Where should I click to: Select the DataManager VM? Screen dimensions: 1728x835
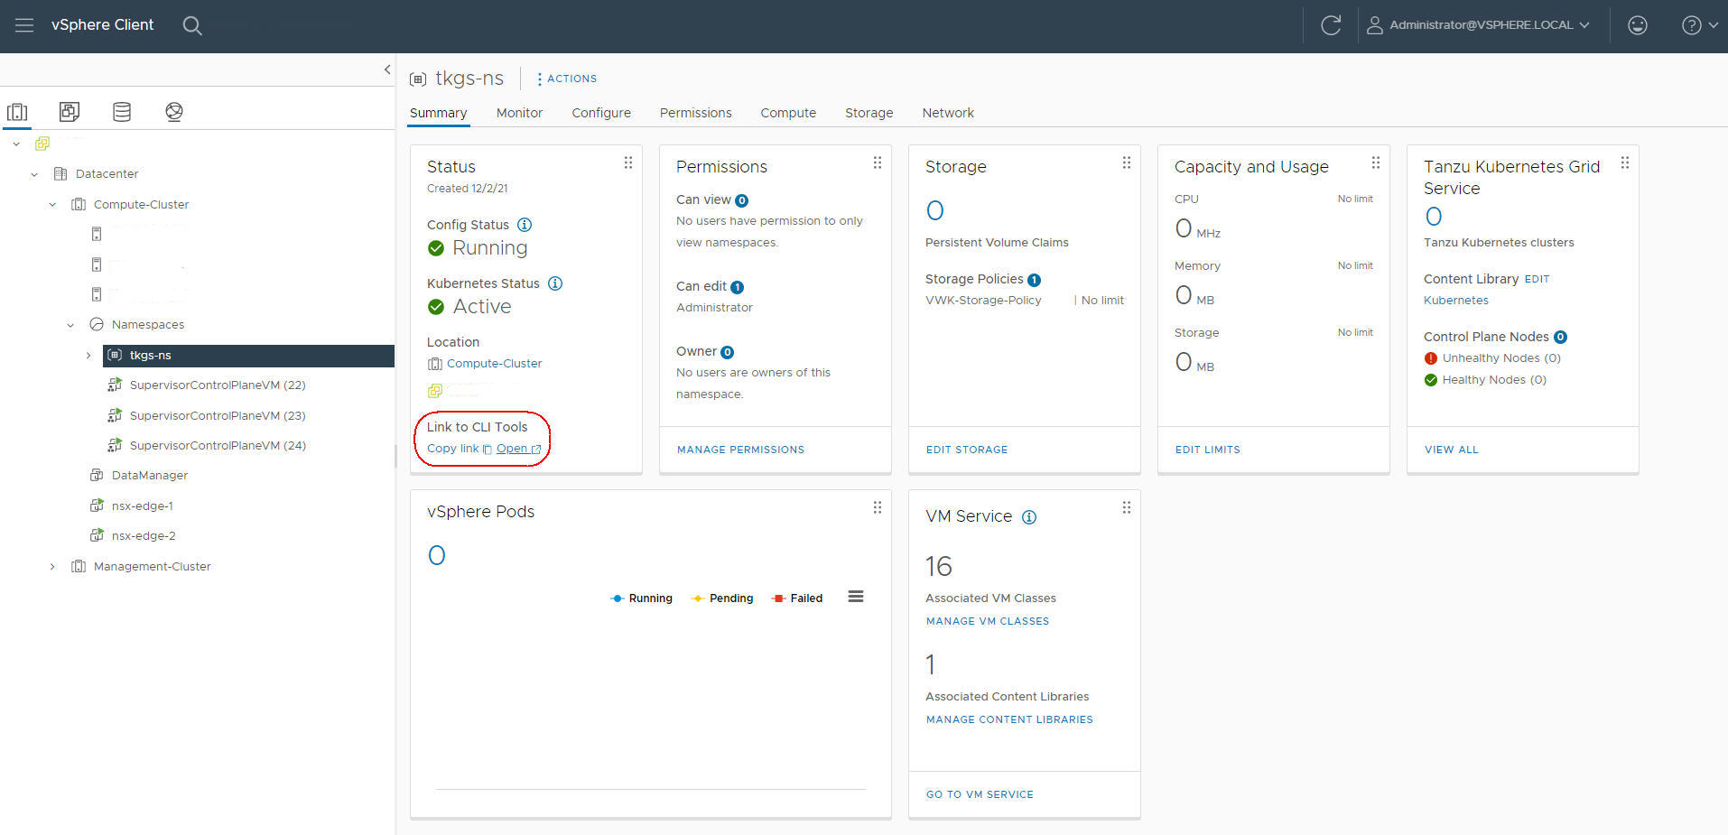(x=149, y=475)
